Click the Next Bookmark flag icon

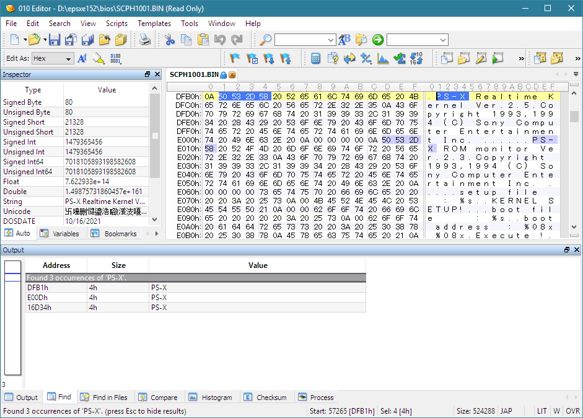(269, 58)
